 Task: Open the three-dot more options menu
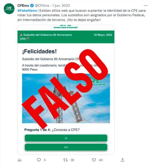(146, 6)
